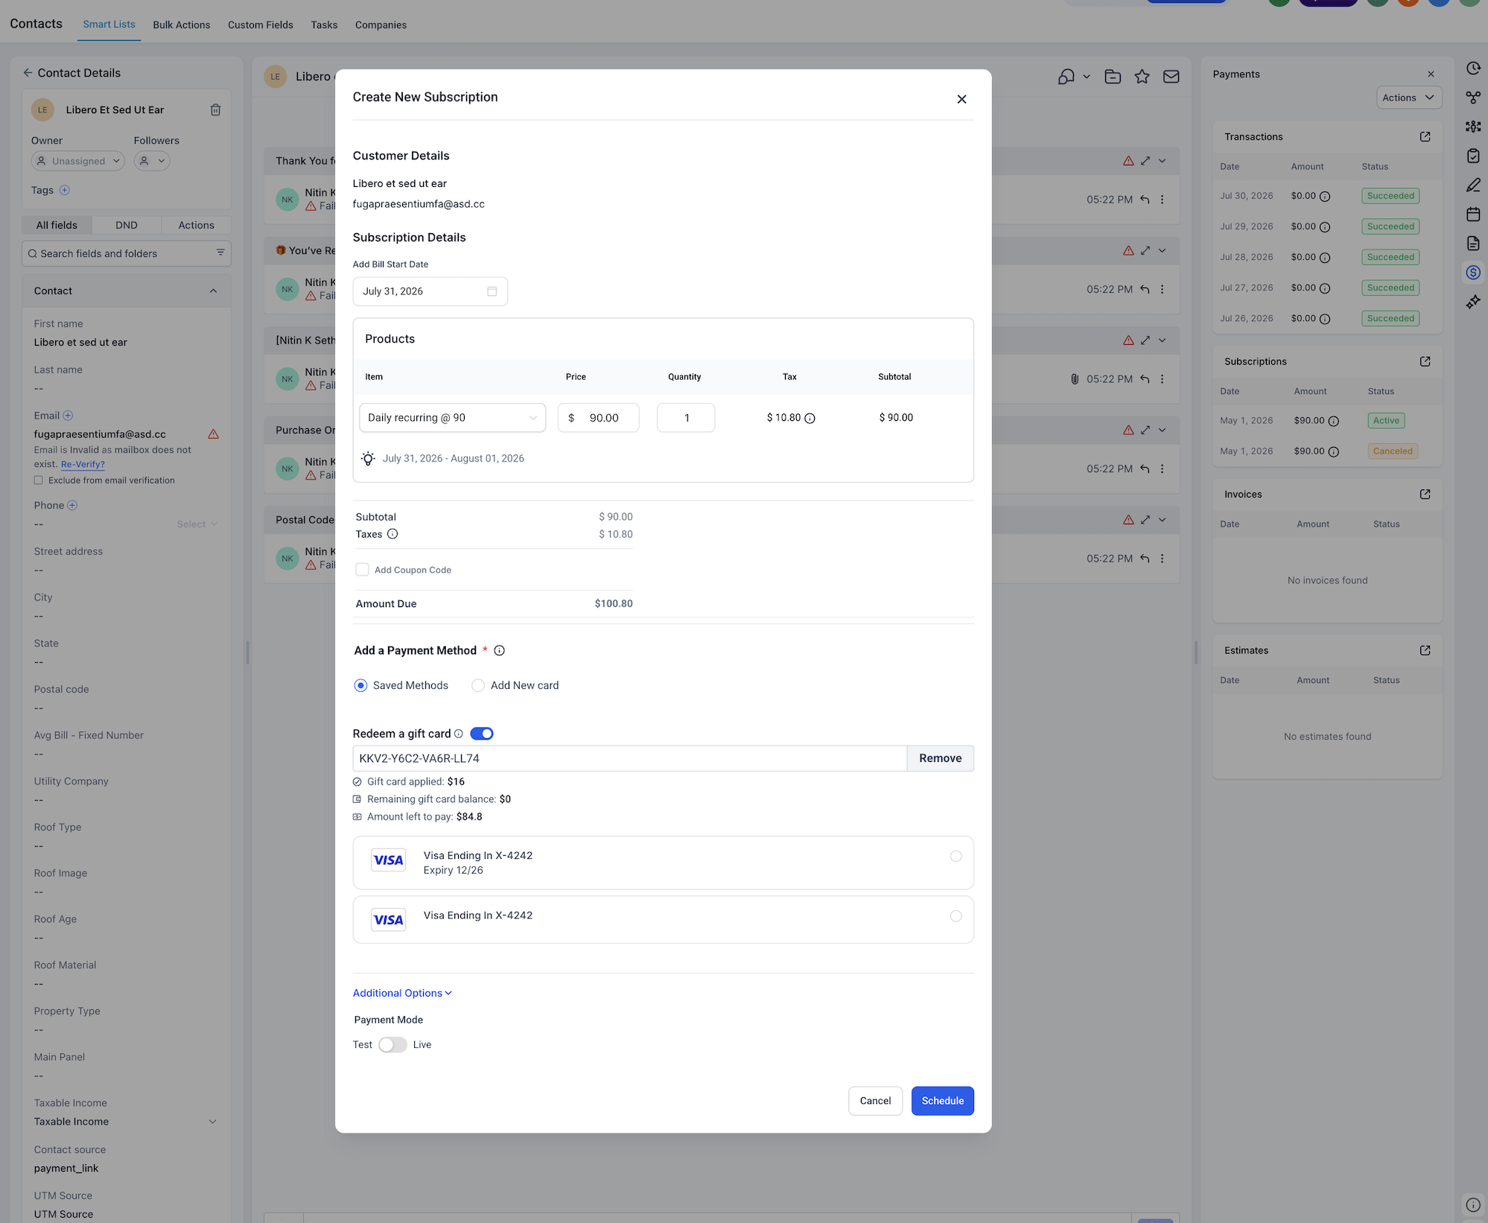Open the filter icon in search fields box
This screenshot has width=1488, height=1223.
[x=220, y=252]
